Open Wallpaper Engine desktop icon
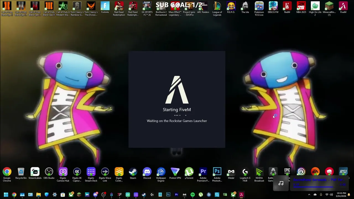354x199 pixels. click(x=161, y=174)
